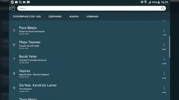The image size is (179, 100).
Task: Tap the Wi-Fi status icon
Action: tap(145, 2)
